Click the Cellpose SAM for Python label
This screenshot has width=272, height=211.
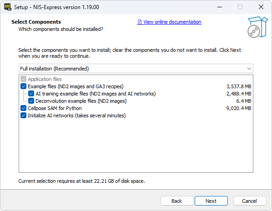tap(55, 108)
